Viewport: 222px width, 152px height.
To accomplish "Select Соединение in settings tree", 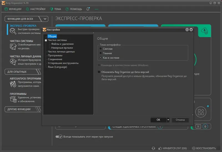I will pyautogui.click(x=55, y=59).
